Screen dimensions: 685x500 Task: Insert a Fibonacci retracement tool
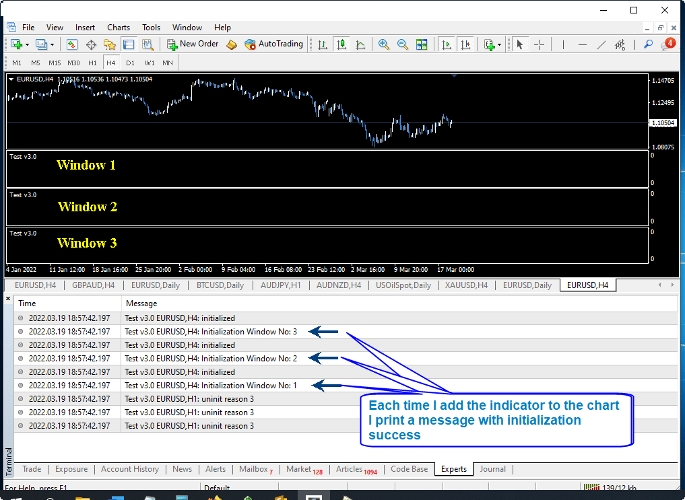tap(619, 44)
